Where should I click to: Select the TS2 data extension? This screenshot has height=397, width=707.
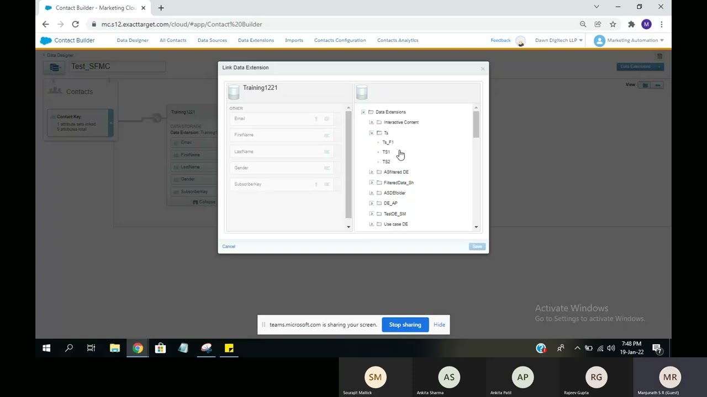point(386,162)
